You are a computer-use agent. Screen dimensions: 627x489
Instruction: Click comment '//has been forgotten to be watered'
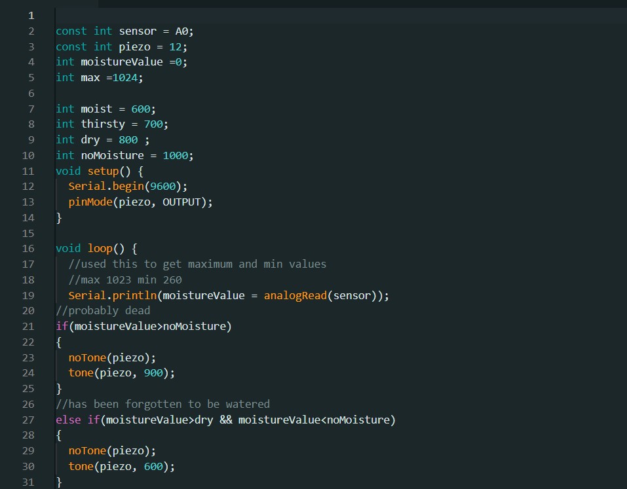pyautogui.click(x=162, y=404)
